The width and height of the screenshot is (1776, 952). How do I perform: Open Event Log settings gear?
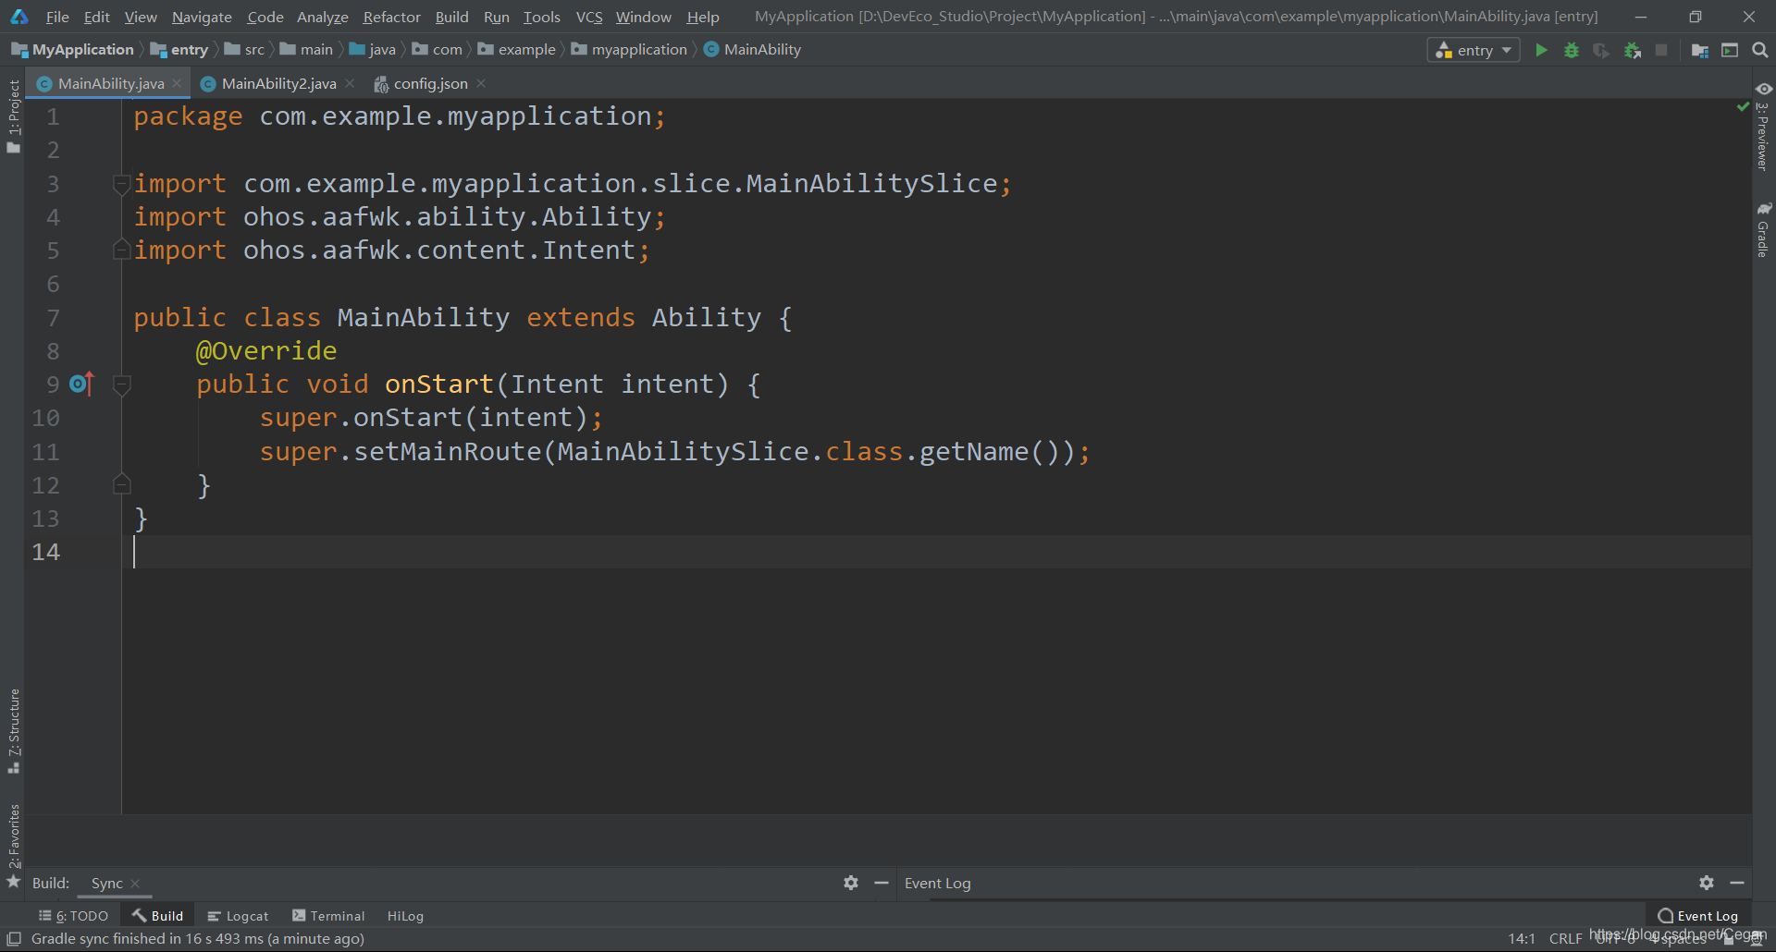click(1707, 883)
